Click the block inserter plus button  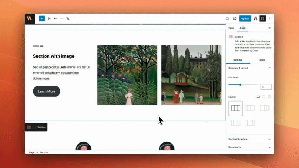coord(42,19)
